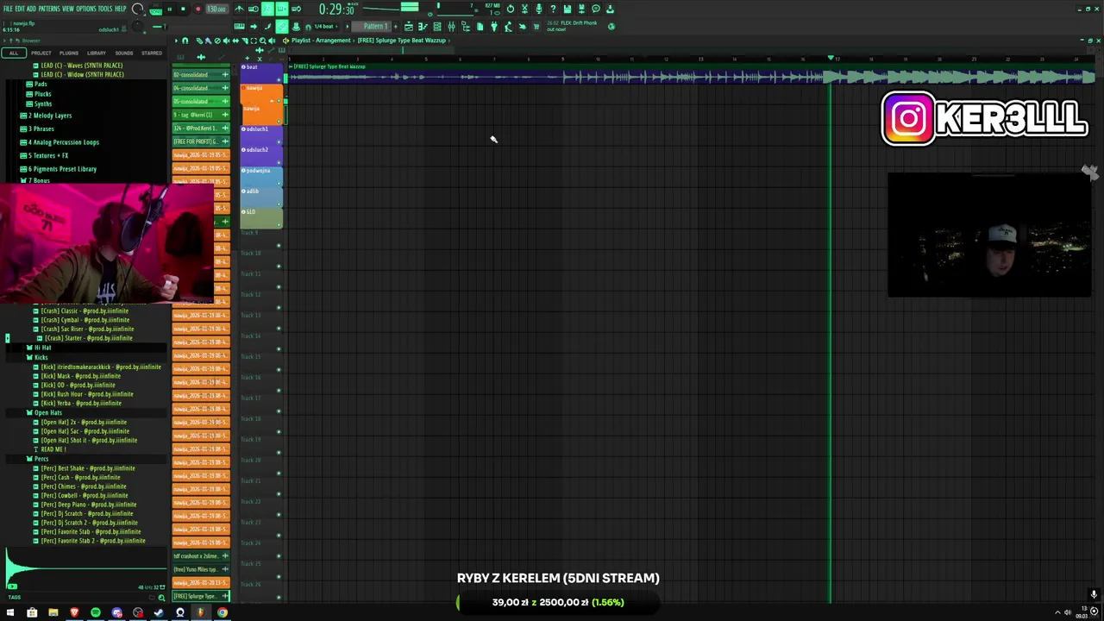This screenshot has height=621, width=1104.
Task: Select the 02-consolidated clip in picker
Action: click(201, 74)
